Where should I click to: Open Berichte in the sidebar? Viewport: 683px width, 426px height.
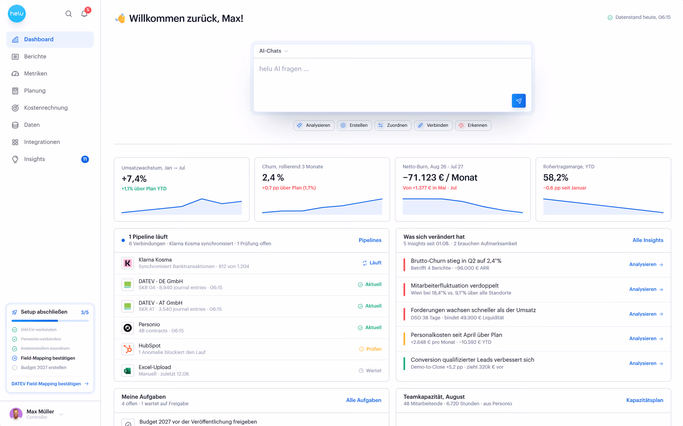point(50,56)
